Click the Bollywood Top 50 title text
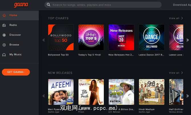 (58, 55)
